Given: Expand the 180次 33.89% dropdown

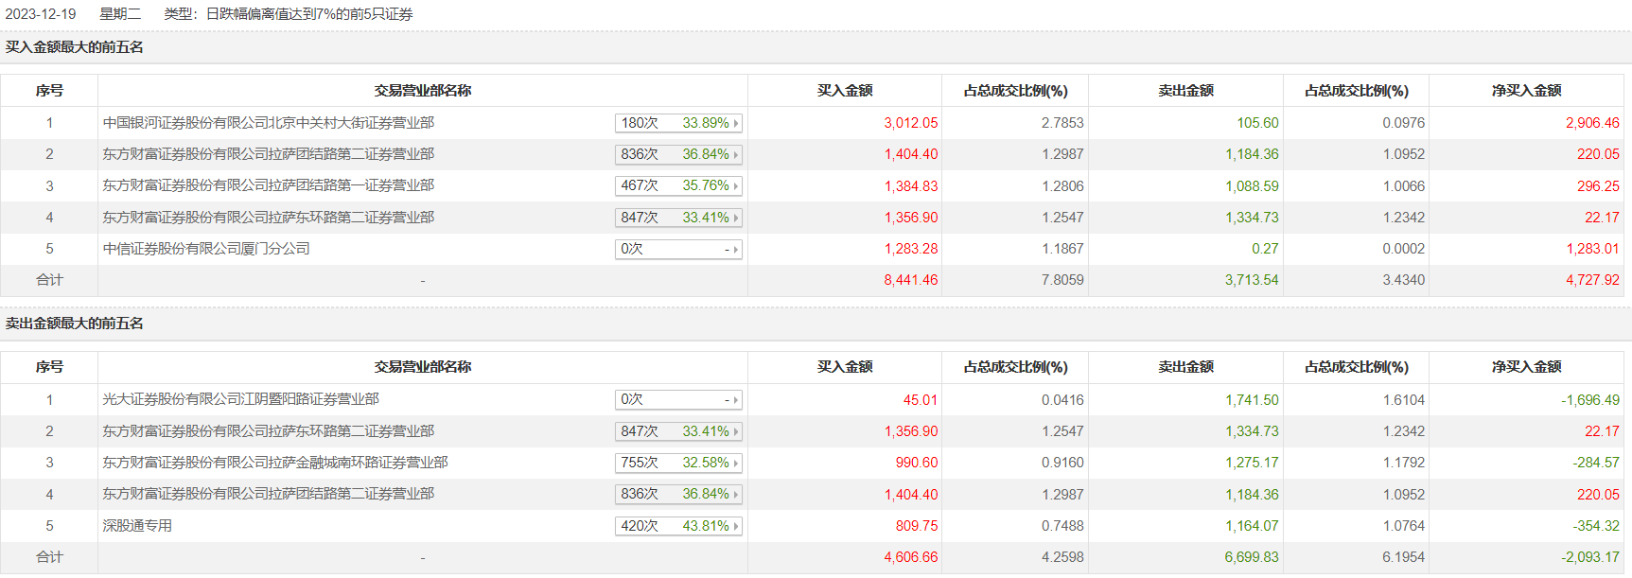Looking at the screenshot, I should click(x=677, y=123).
